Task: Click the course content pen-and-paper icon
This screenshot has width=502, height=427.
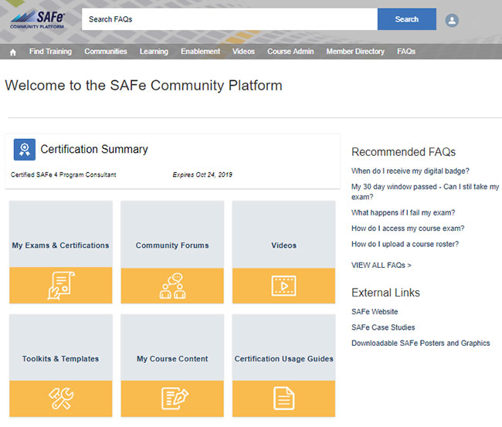Action: tap(175, 398)
